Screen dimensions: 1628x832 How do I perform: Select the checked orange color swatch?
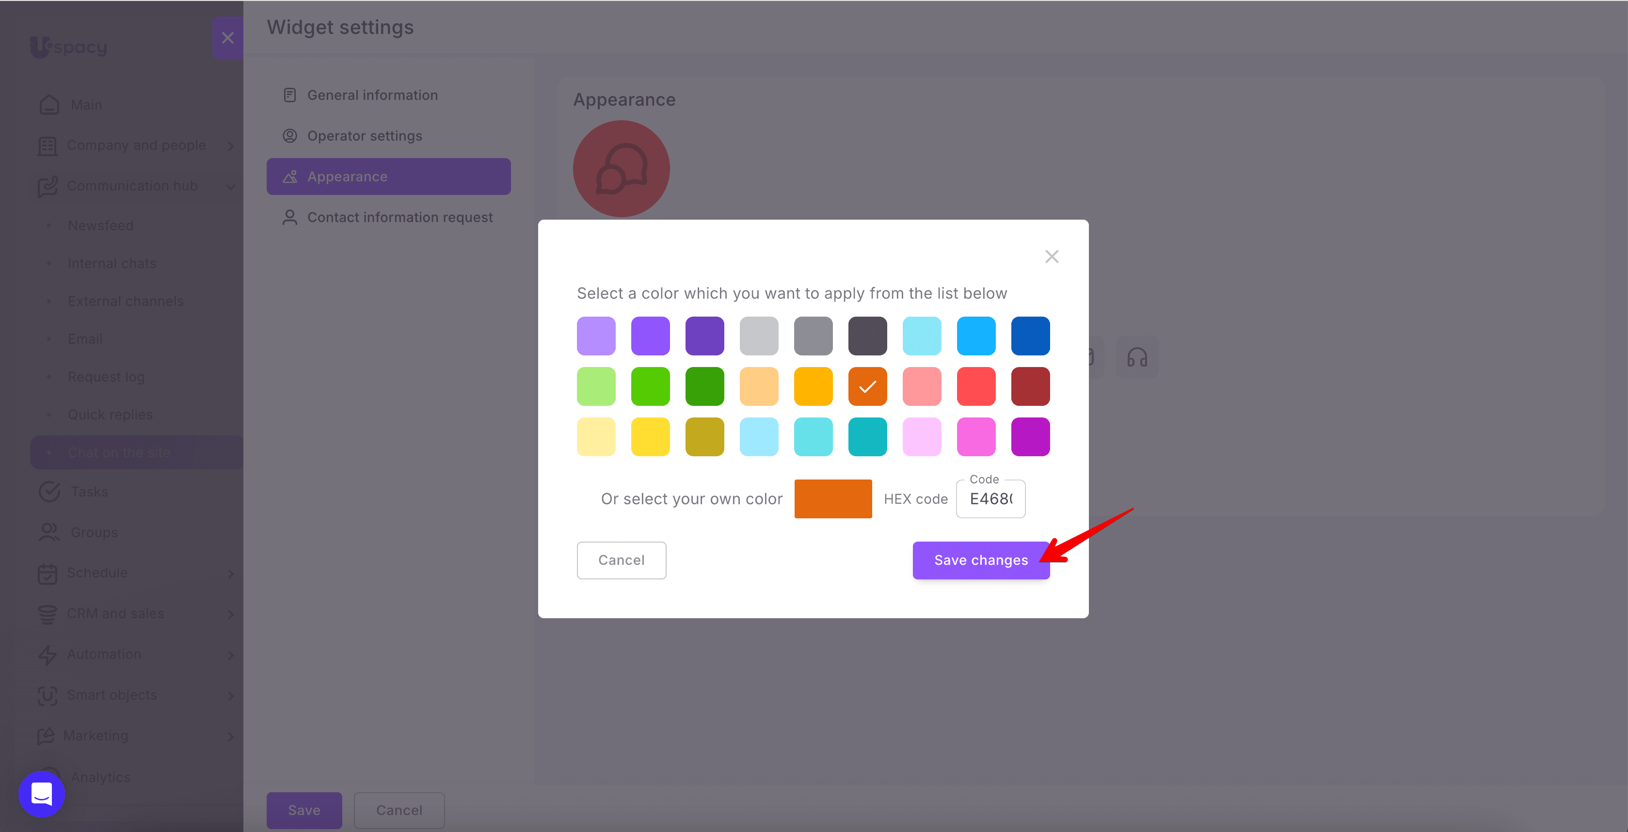coord(868,386)
